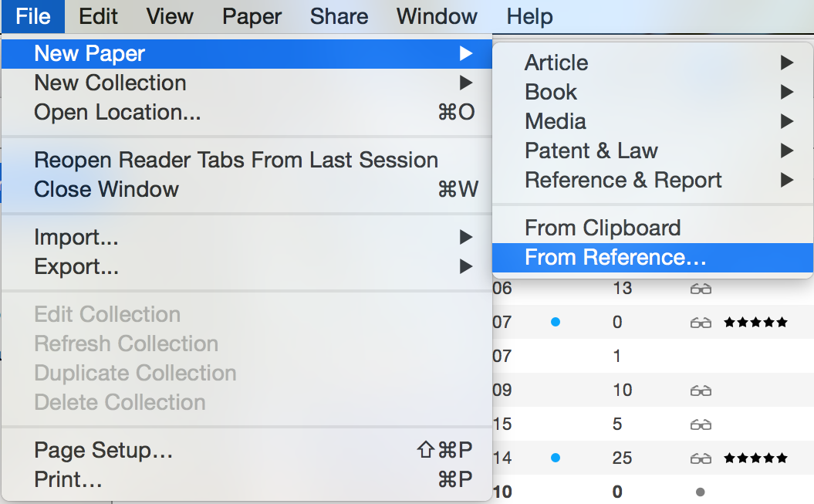Click the glasses icon in the 13 row

coord(701,289)
